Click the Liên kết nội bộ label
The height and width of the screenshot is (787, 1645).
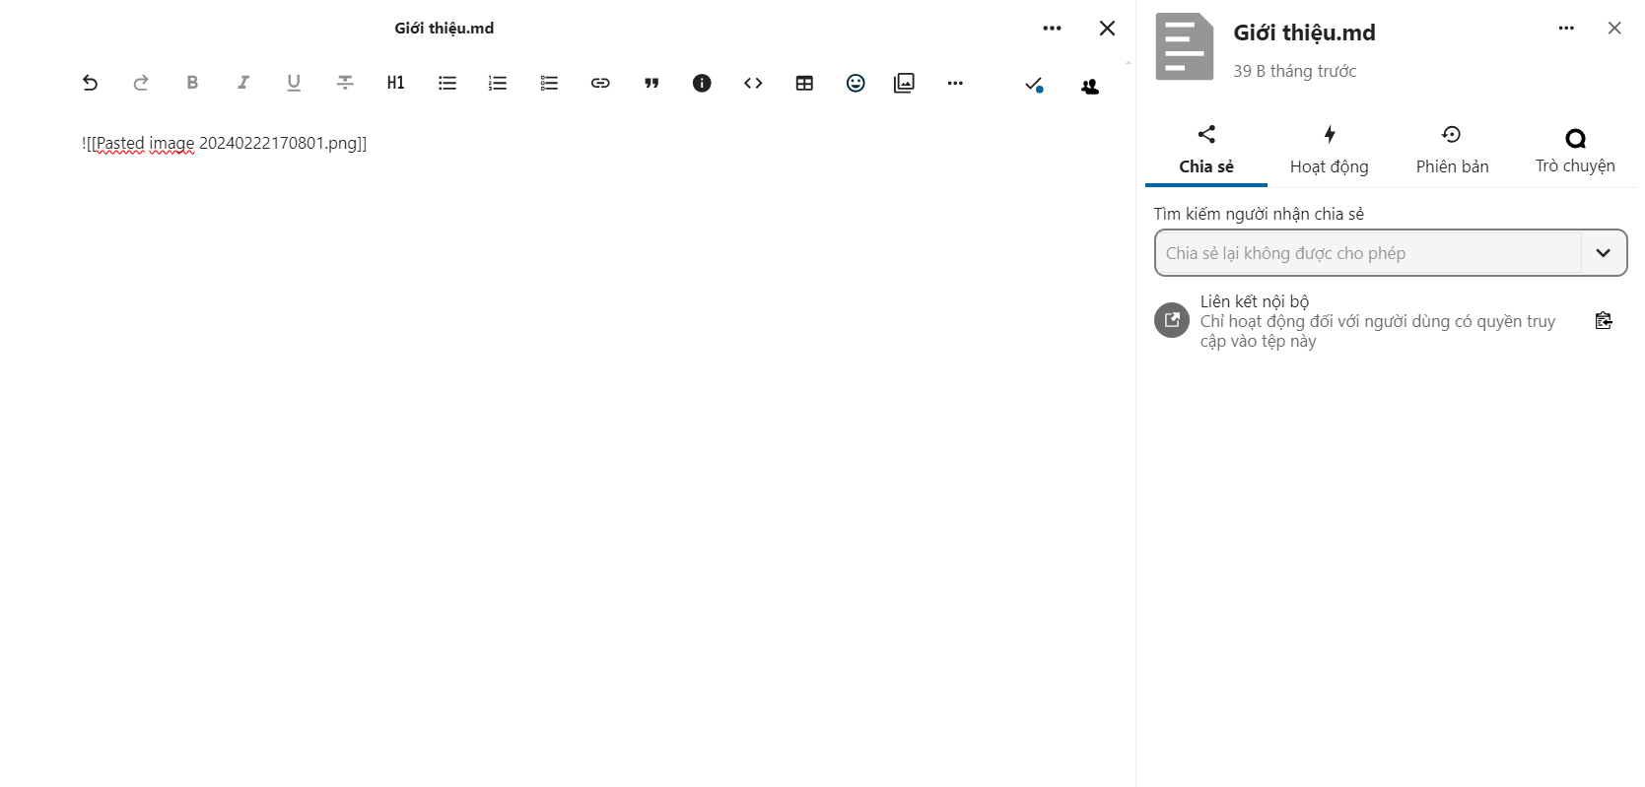[x=1255, y=301]
